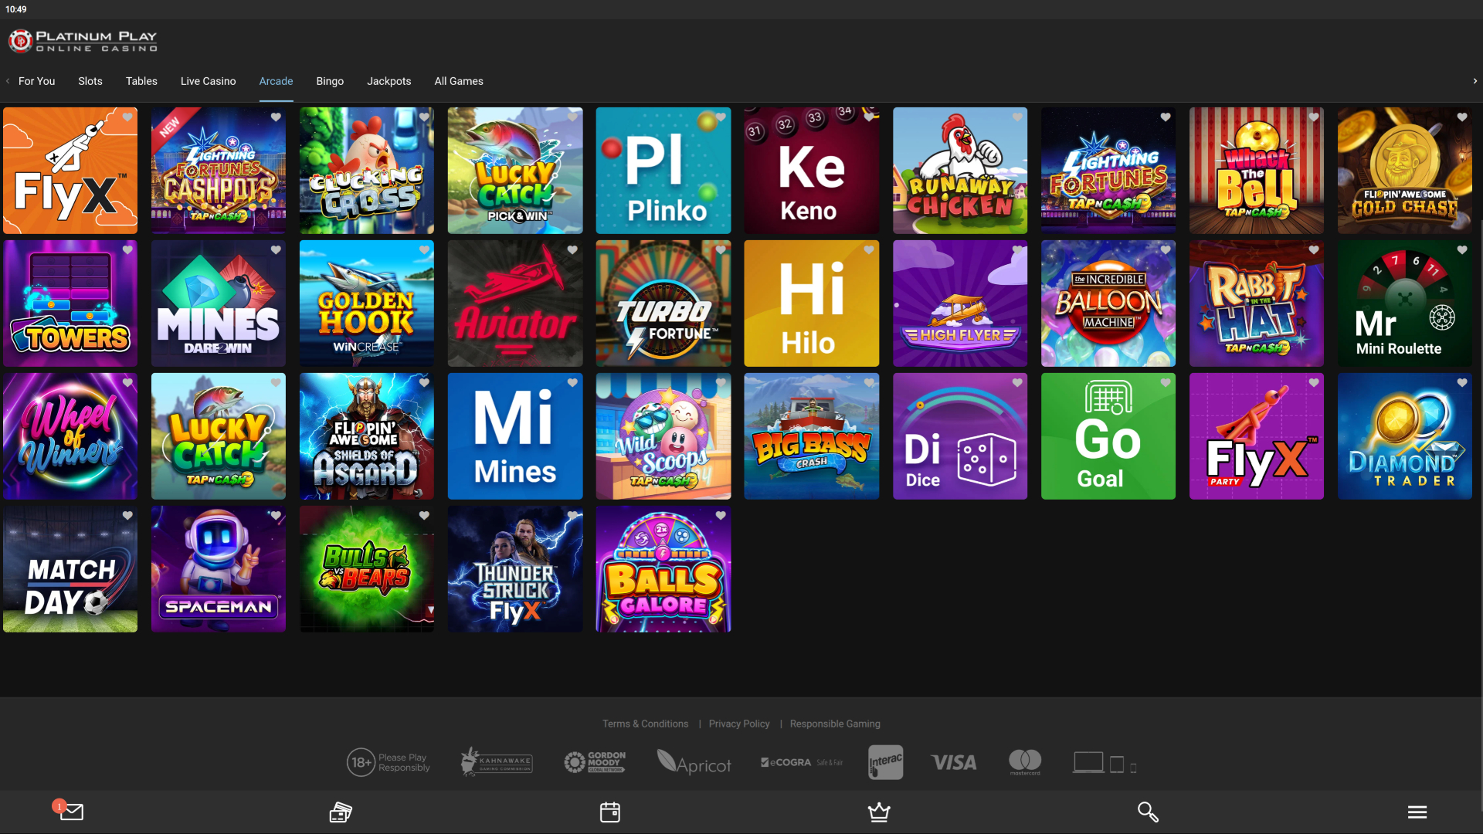Toggle the heart on Plinko
Viewport: 1483px width, 834px height.
pyautogui.click(x=720, y=117)
